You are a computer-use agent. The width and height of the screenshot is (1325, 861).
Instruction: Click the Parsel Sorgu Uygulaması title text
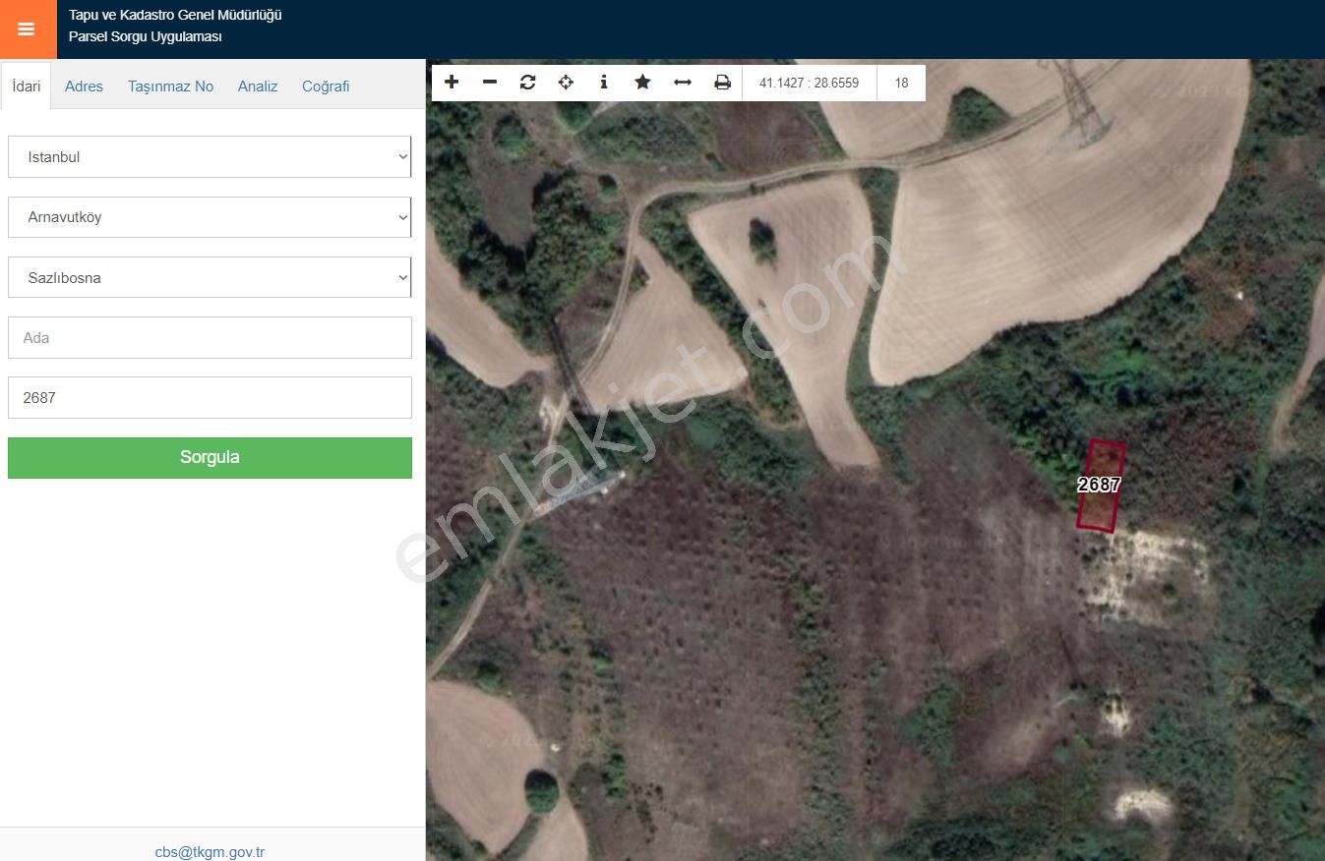(146, 36)
